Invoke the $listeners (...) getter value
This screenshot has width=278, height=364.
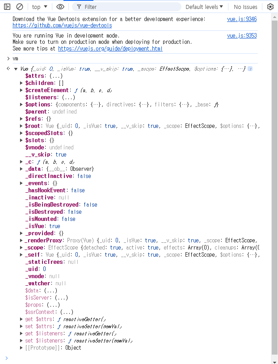(x=68, y=97)
